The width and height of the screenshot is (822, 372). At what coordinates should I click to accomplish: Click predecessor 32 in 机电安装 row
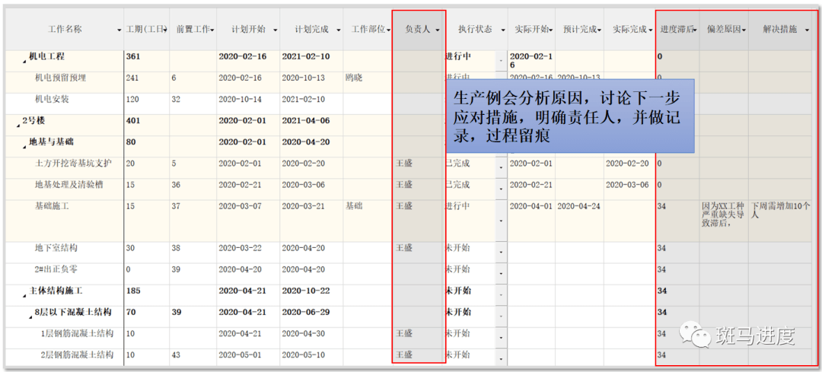(x=175, y=99)
